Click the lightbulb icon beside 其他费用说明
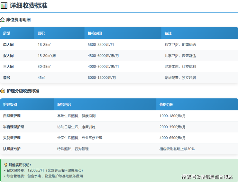Image resolution: width=238 pixels, height=182 pixels. coord(5,165)
